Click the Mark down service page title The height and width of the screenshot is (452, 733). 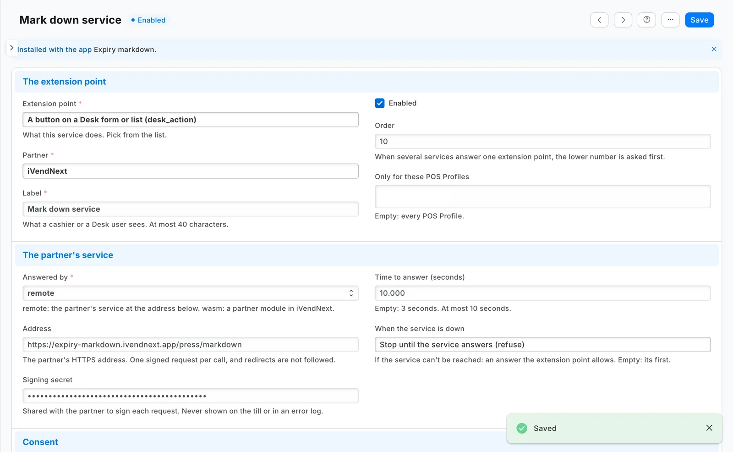(70, 20)
